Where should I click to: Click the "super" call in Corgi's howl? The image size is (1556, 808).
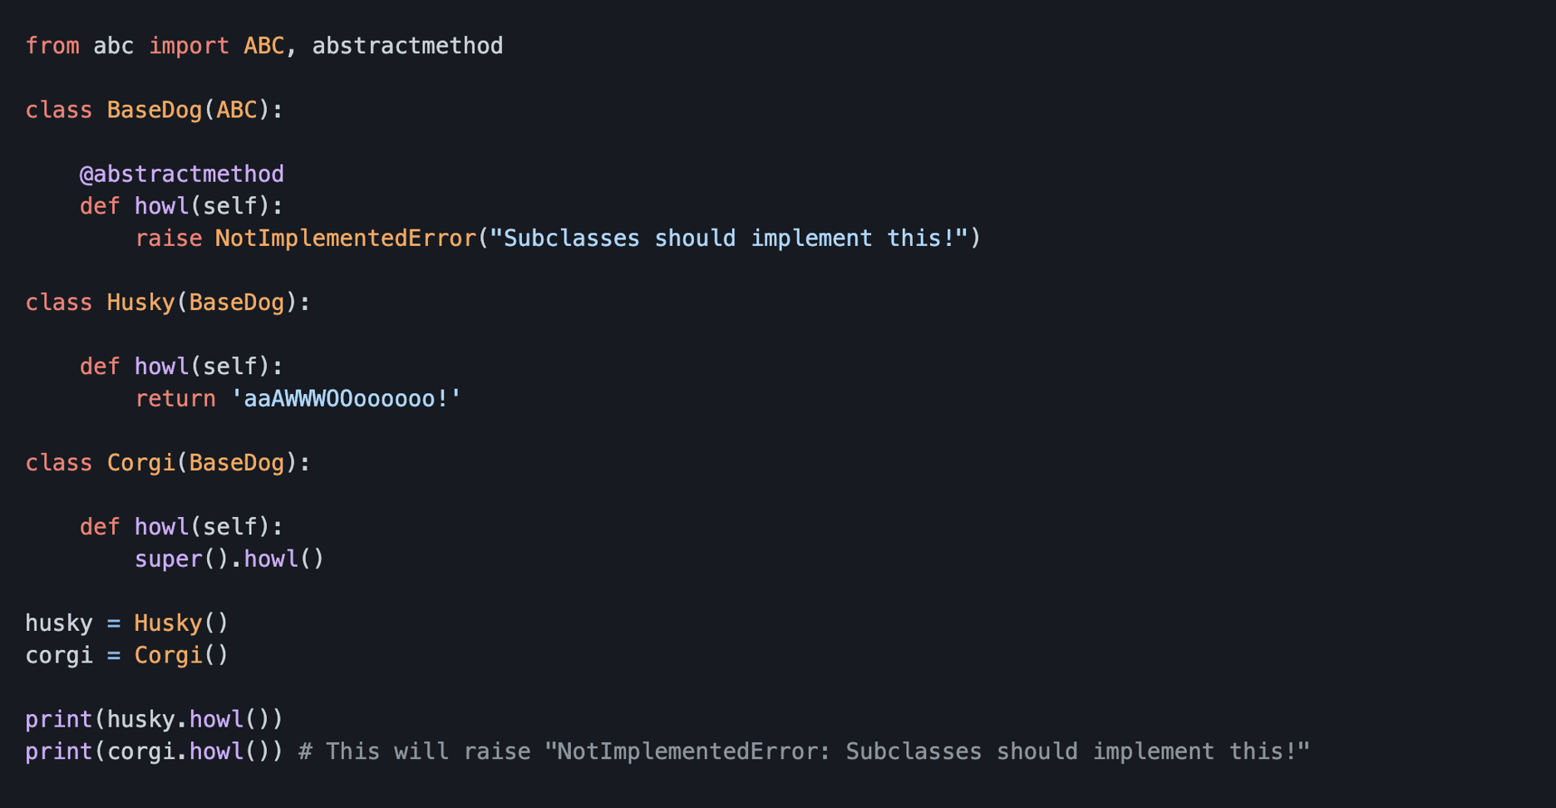tap(168, 559)
